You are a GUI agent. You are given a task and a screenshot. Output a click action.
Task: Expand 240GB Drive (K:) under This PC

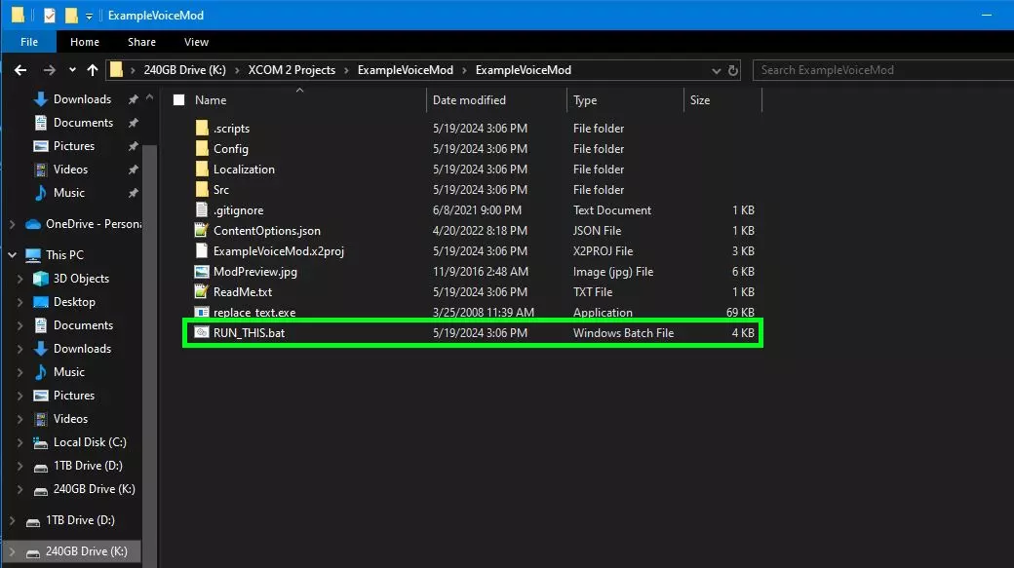point(20,488)
